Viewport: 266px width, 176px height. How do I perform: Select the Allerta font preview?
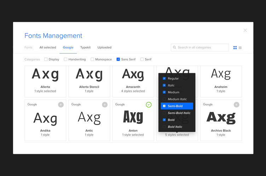45,74
